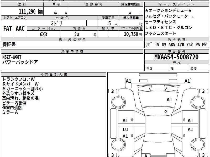Click the 諸元 section header
Viewport: 210px width, 157px height.
click(x=176, y=62)
